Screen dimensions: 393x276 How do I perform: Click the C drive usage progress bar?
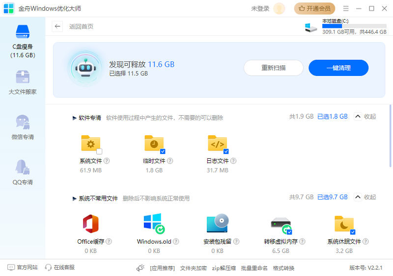(354, 26)
